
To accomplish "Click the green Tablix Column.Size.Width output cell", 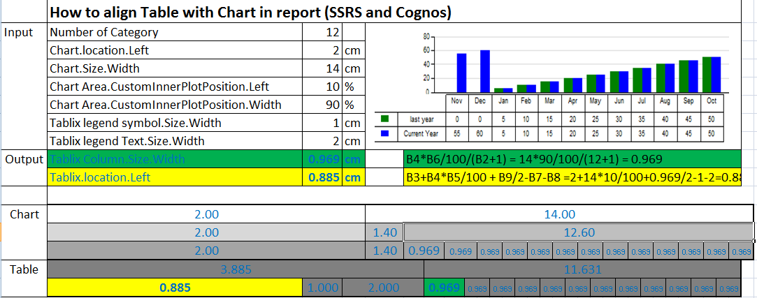I will pyautogui.click(x=175, y=159).
